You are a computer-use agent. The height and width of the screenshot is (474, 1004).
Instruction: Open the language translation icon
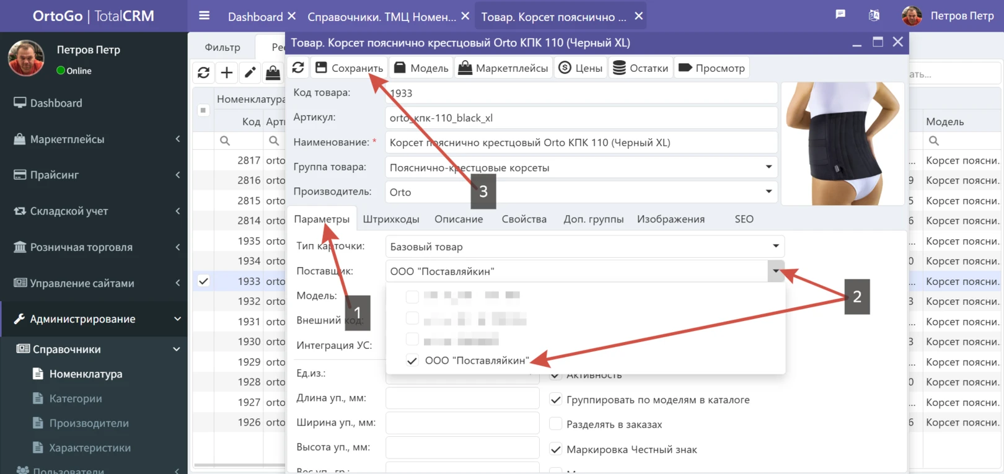874,15
